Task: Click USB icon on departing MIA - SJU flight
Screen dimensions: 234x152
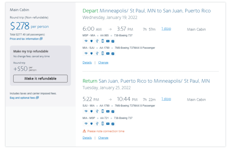Action: 97,53
